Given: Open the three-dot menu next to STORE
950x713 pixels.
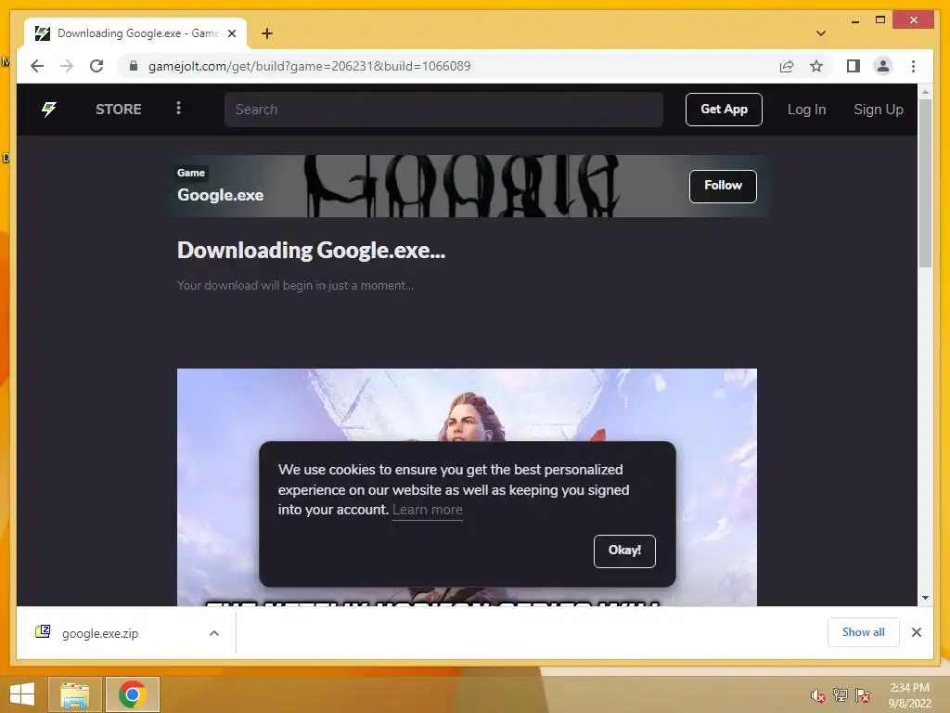Looking at the screenshot, I should point(178,108).
